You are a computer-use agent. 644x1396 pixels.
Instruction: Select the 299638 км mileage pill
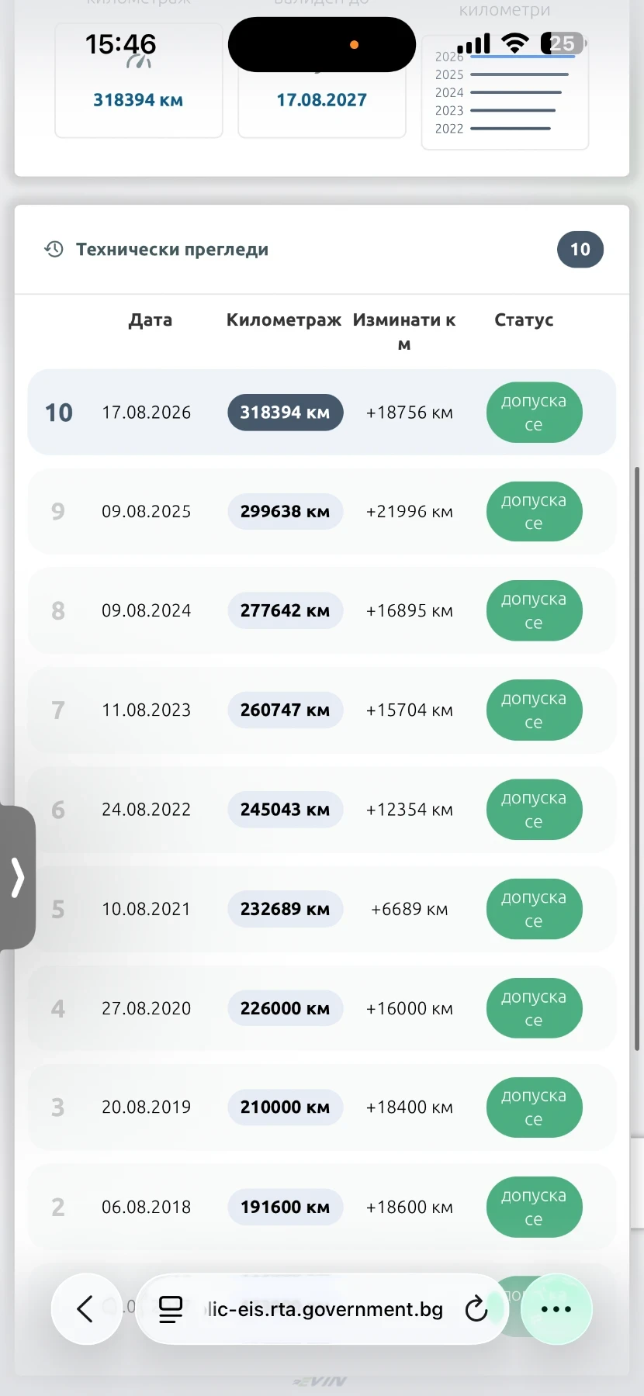[285, 512]
